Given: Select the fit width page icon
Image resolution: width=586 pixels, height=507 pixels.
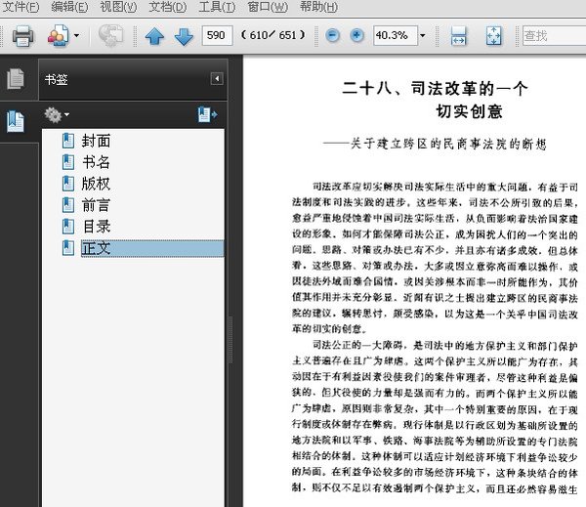Looking at the screenshot, I should pyautogui.click(x=459, y=36).
